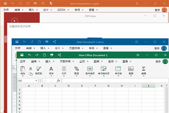Viewport: 169px width, 113px height.
Task: Open the Data (数据) menu in the spreadsheet
Action: point(98,61)
